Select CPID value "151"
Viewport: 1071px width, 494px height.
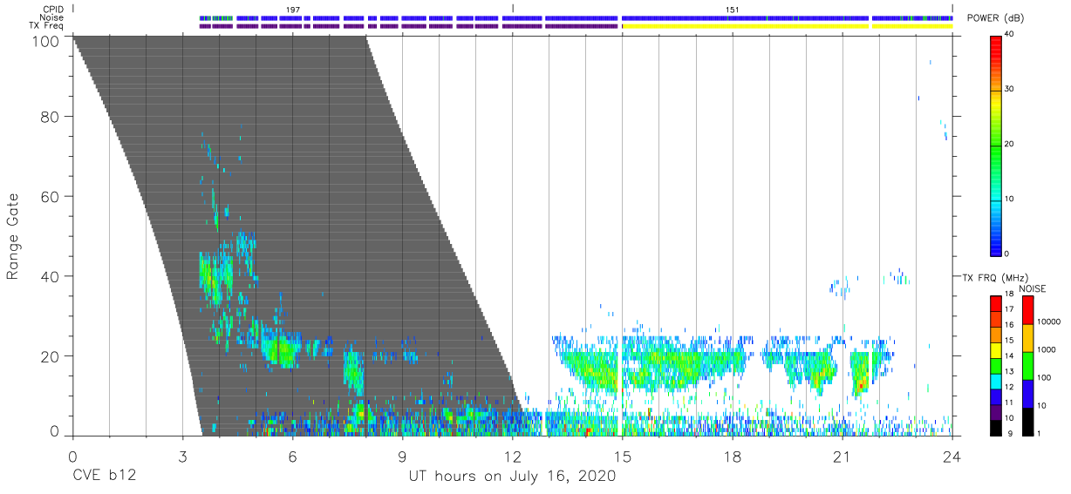tap(732, 10)
